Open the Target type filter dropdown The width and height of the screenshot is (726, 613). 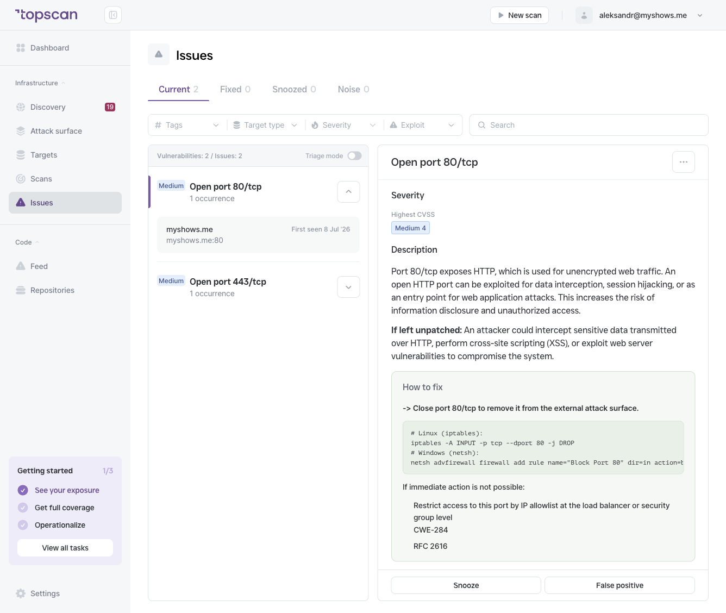266,125
